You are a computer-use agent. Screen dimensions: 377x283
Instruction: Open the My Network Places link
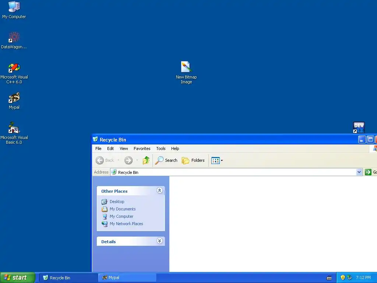coord(126,224)
